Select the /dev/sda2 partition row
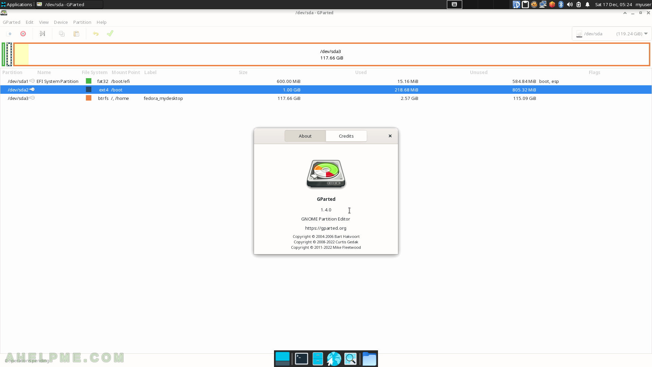Screen dimensions: 652x367 tap(326, 90)
